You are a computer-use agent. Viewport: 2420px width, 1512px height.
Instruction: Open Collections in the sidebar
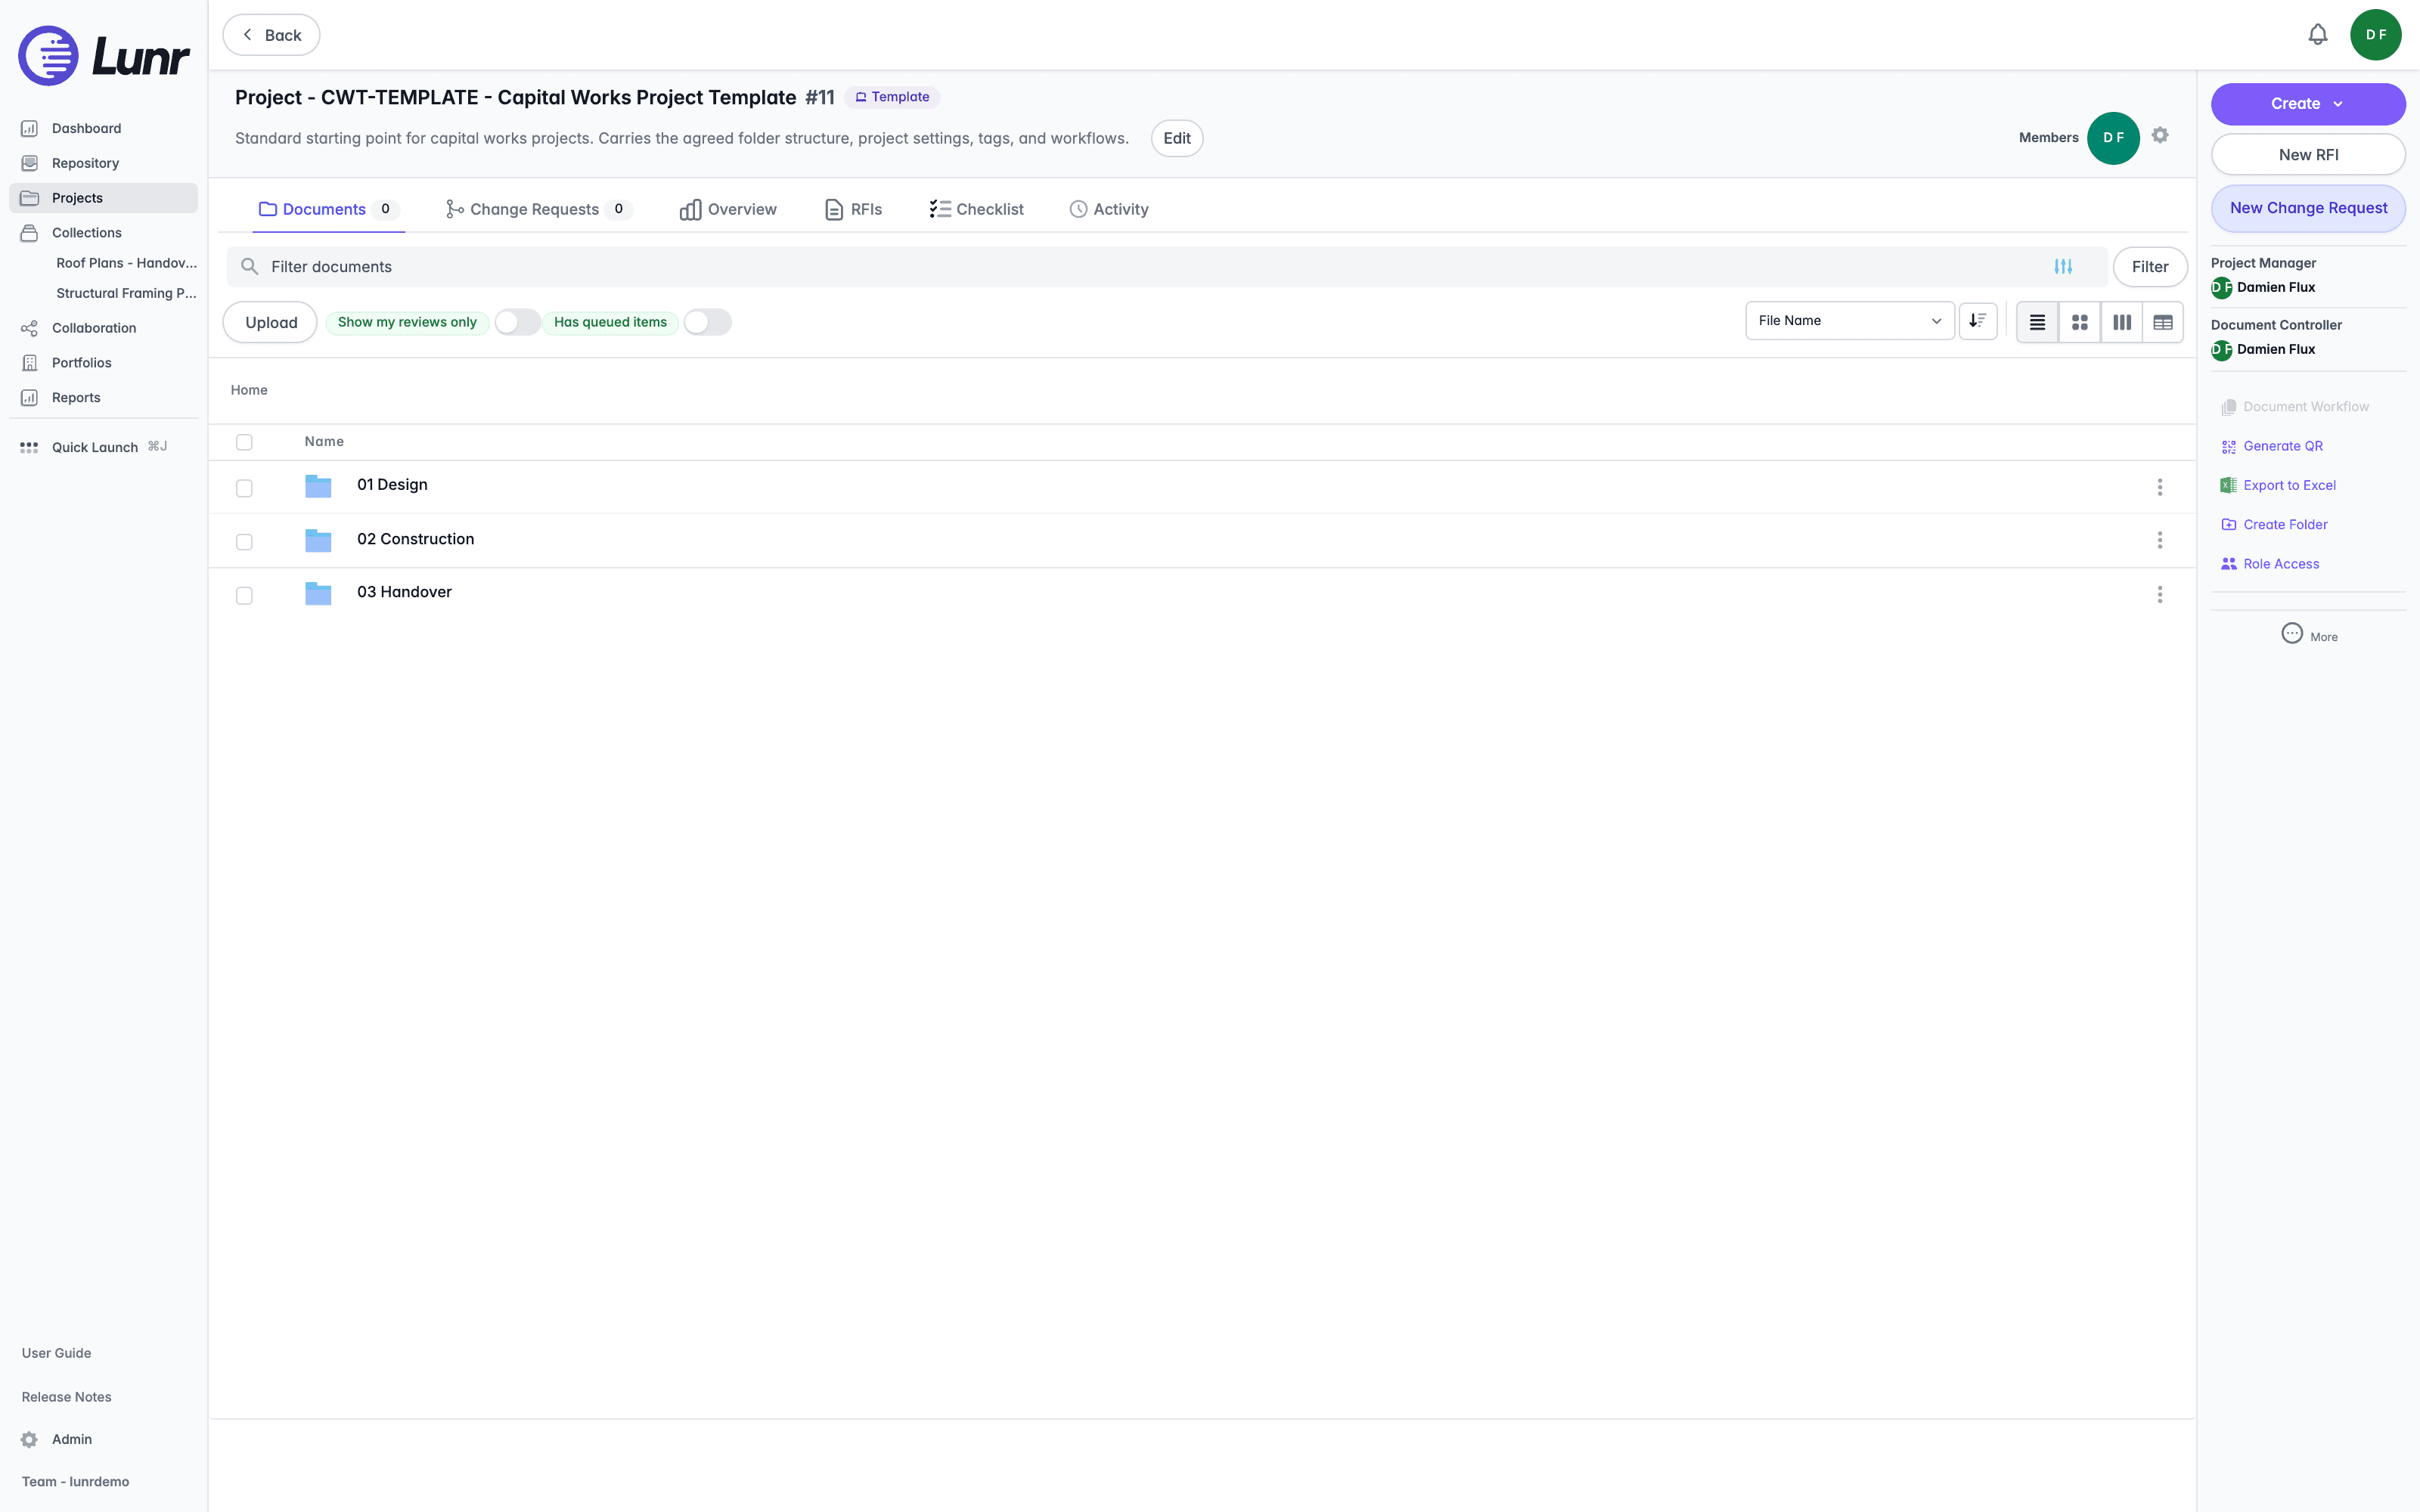103,233
